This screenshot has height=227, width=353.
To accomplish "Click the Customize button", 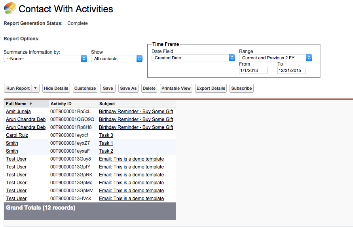I will pos(85,88).
